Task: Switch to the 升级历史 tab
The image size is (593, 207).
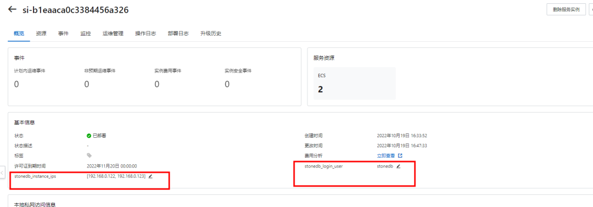Action: (211, 33)
